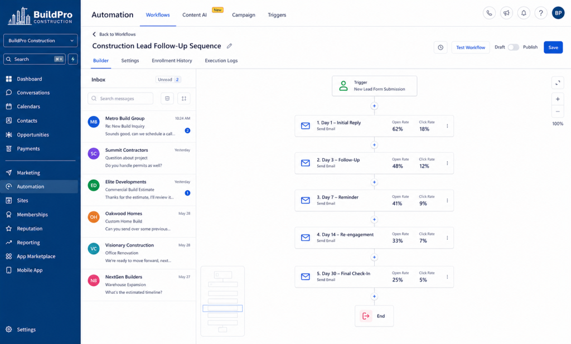View the Enrollment History tab

[x=172, y=60]
